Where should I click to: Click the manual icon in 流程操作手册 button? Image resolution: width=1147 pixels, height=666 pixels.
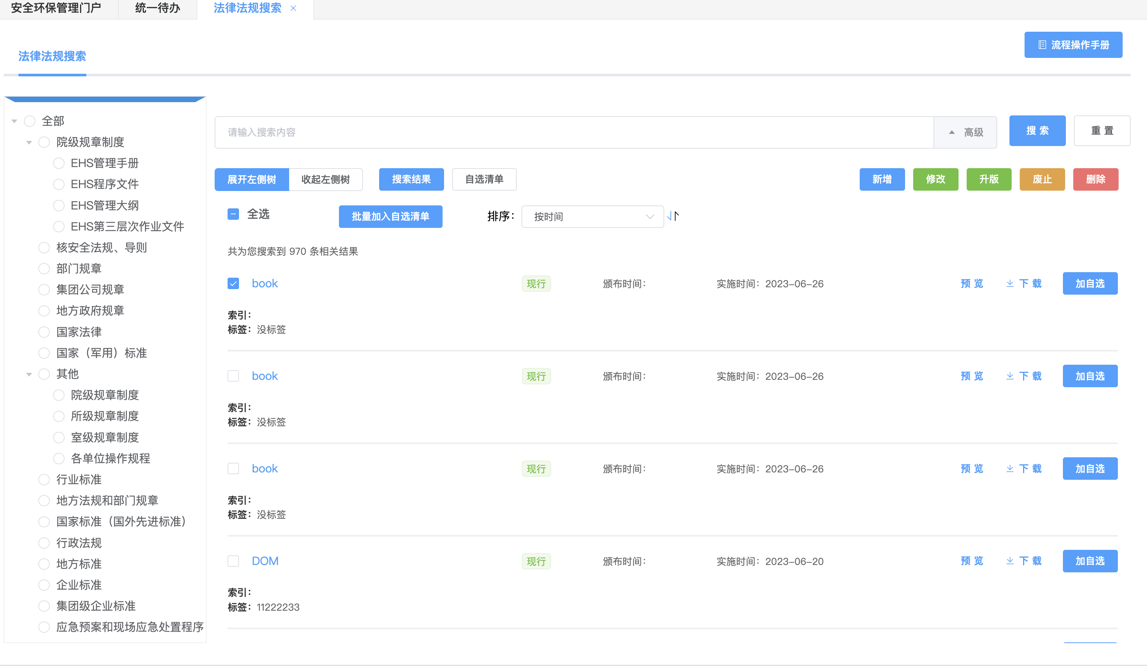pyautogui.click(x=1042, y=45)
